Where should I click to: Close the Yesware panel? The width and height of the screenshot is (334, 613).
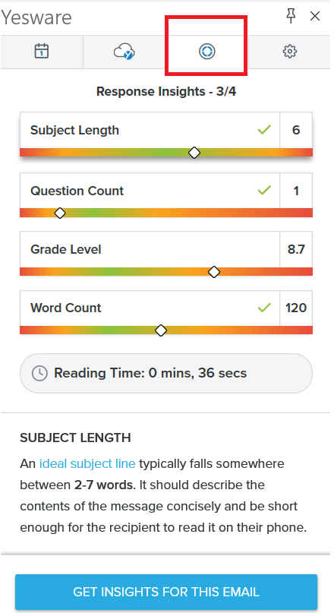pos(315,16)
